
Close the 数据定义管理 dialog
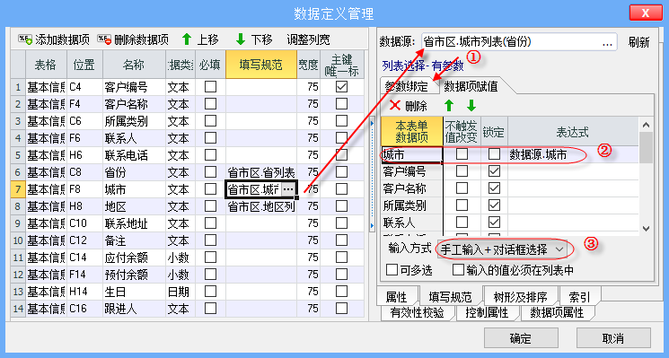(646, 13)
